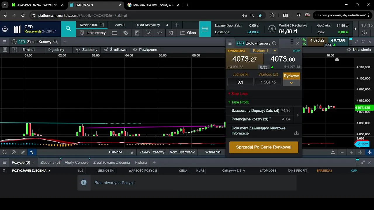
Task: Click Sprzedaj Po Cenie Rynkowej button
Action: [264, 147]
